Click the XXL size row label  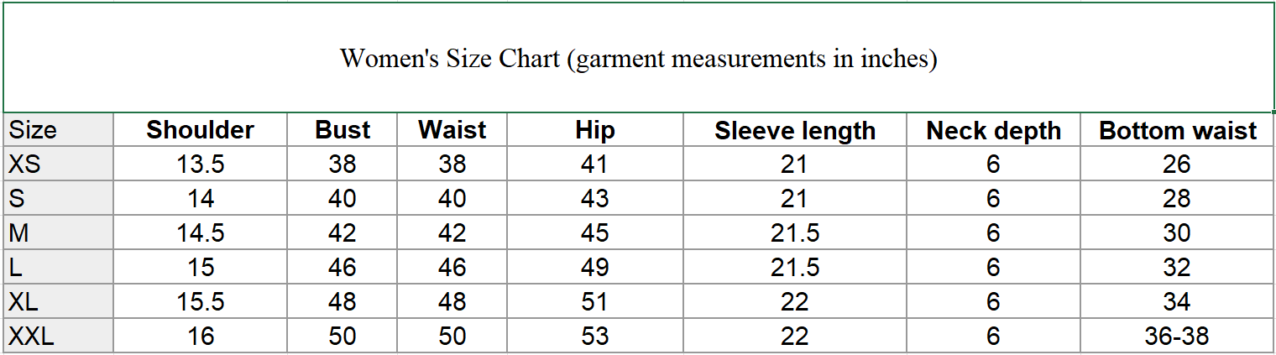(x=58, y=337)
